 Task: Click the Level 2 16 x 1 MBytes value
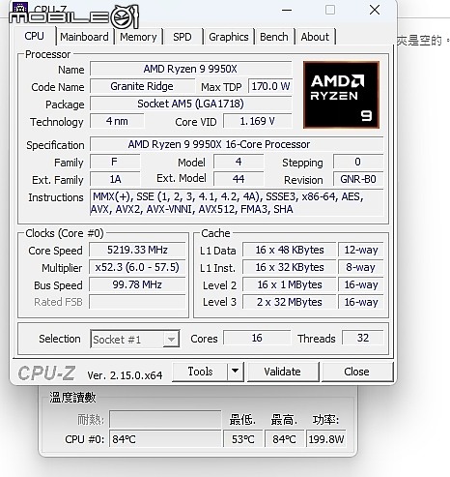[x=290, y=284]
